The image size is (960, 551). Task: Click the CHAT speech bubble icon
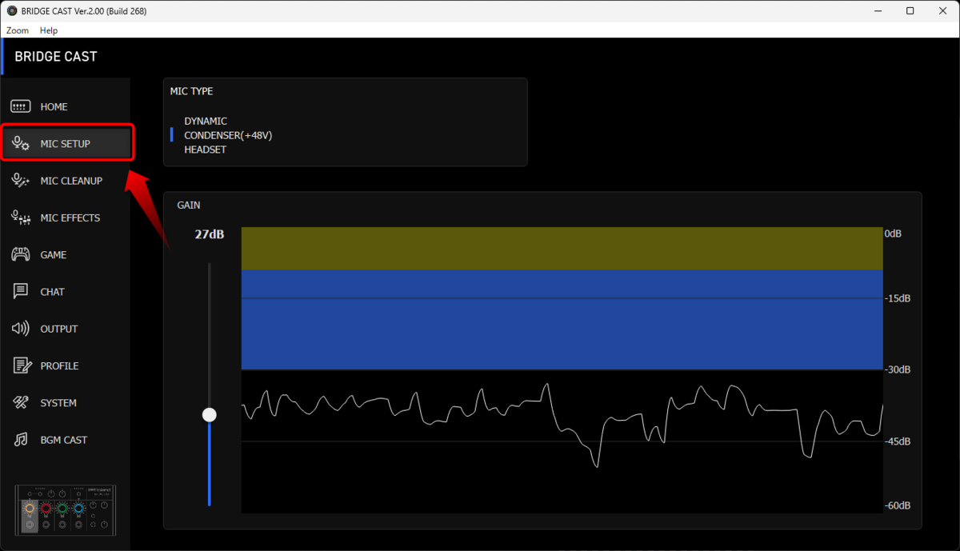coord(21,292)
